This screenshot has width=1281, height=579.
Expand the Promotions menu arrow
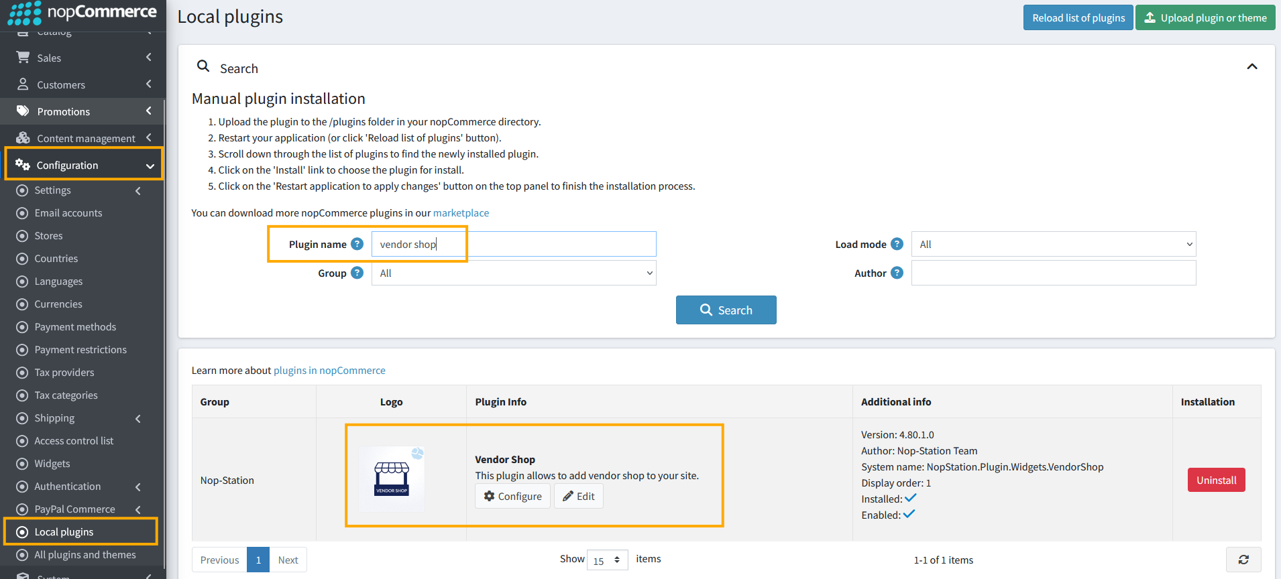149,111
